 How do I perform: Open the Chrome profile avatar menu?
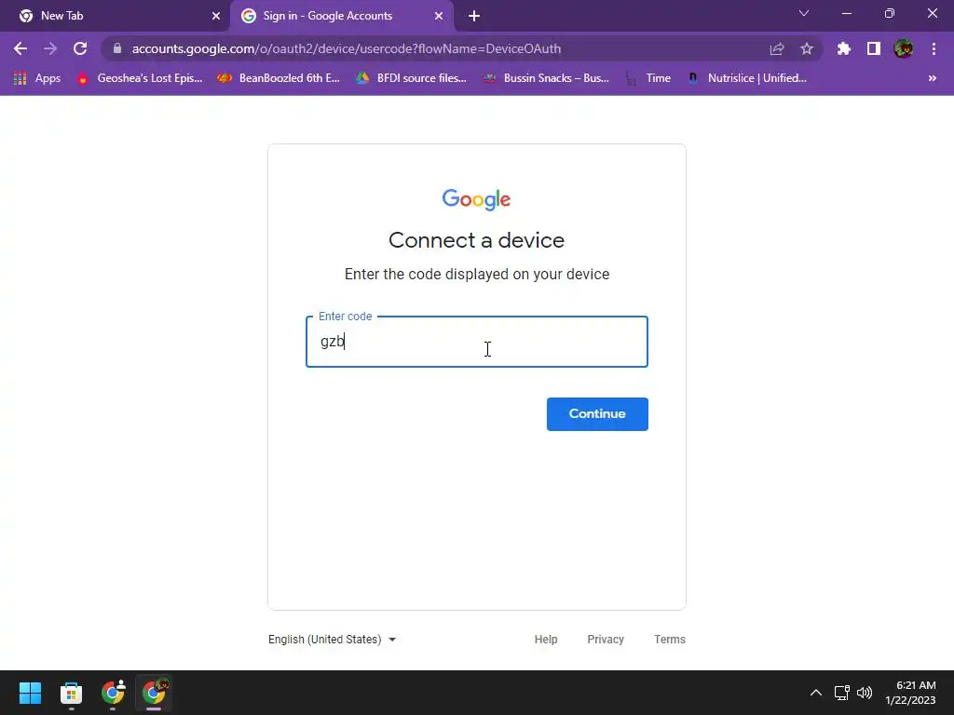(x=904, y=48)
